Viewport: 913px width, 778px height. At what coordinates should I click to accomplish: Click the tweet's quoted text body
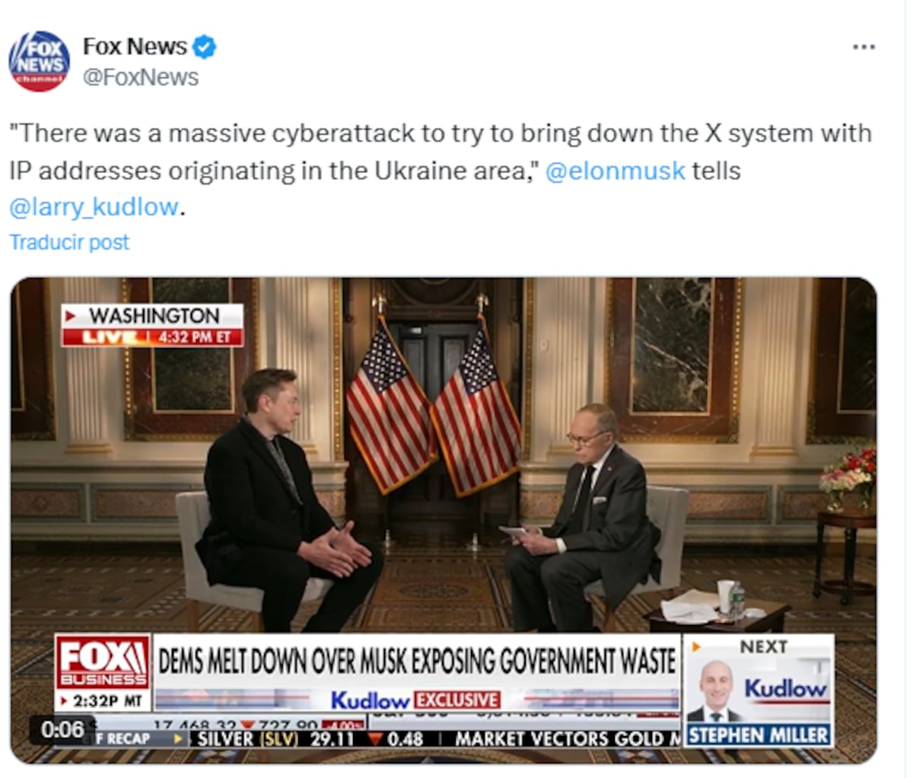click(440, 170)
